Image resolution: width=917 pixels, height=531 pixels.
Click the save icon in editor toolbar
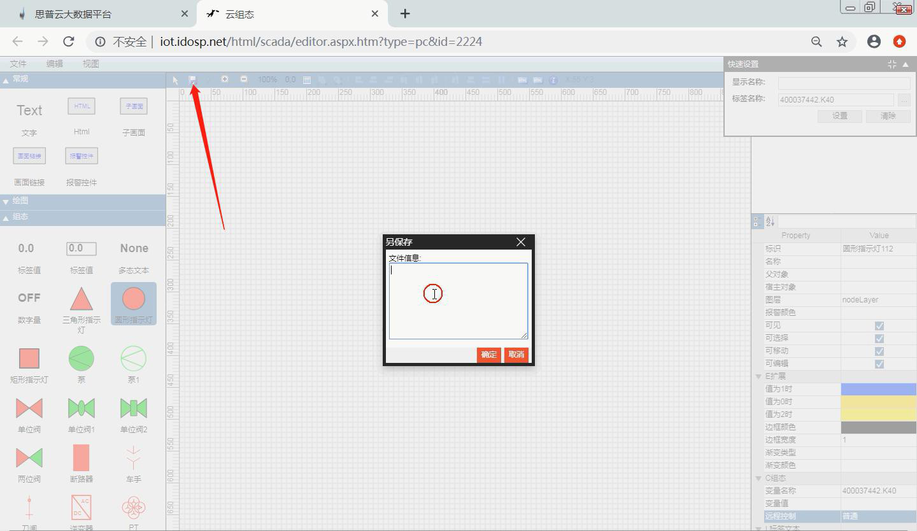tap(192, 80)
